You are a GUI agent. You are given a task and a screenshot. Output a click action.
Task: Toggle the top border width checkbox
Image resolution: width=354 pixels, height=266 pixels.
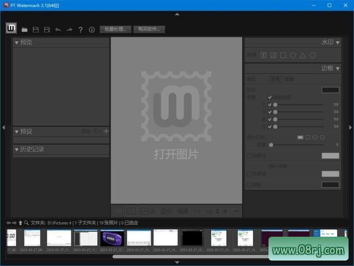point(270,105)
